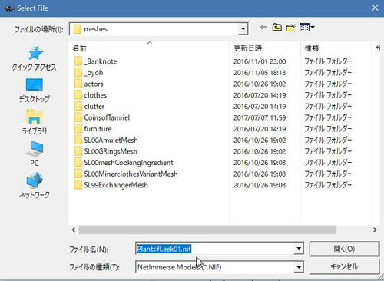Click the app icon in Select File title bar

tap(9, 8)
